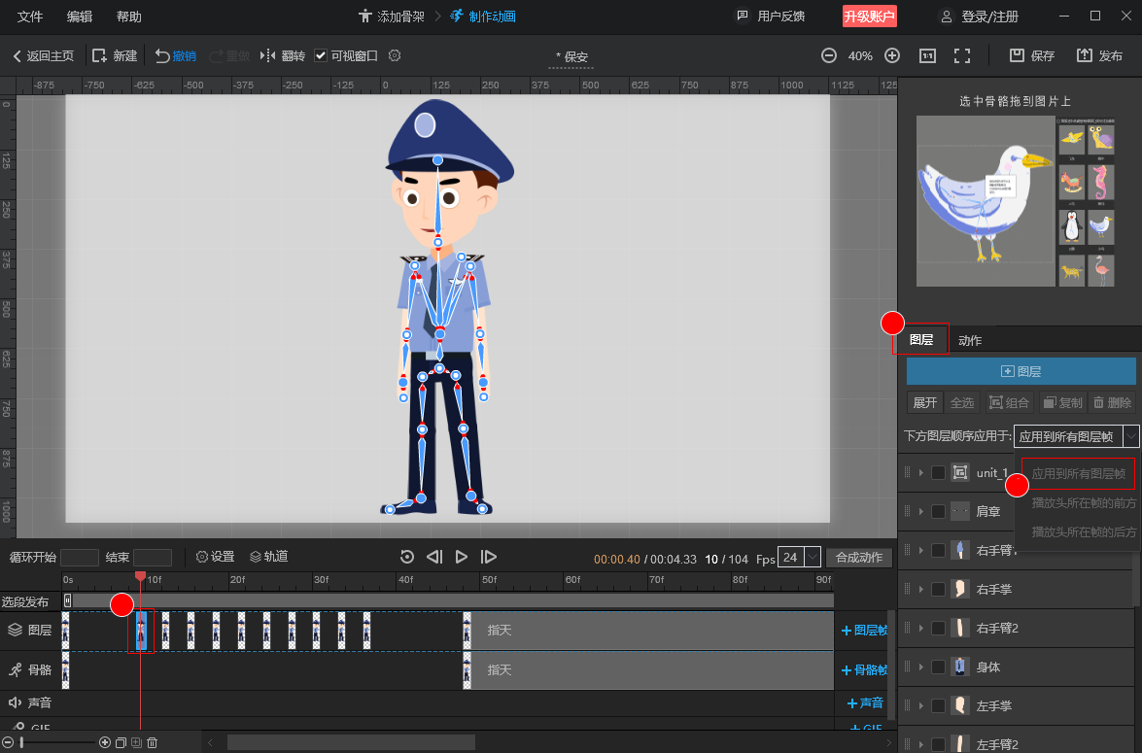This screenshot has width=1142, height=753.
Task: Click the timeline zoom slider handle
Action: [21, 743]
